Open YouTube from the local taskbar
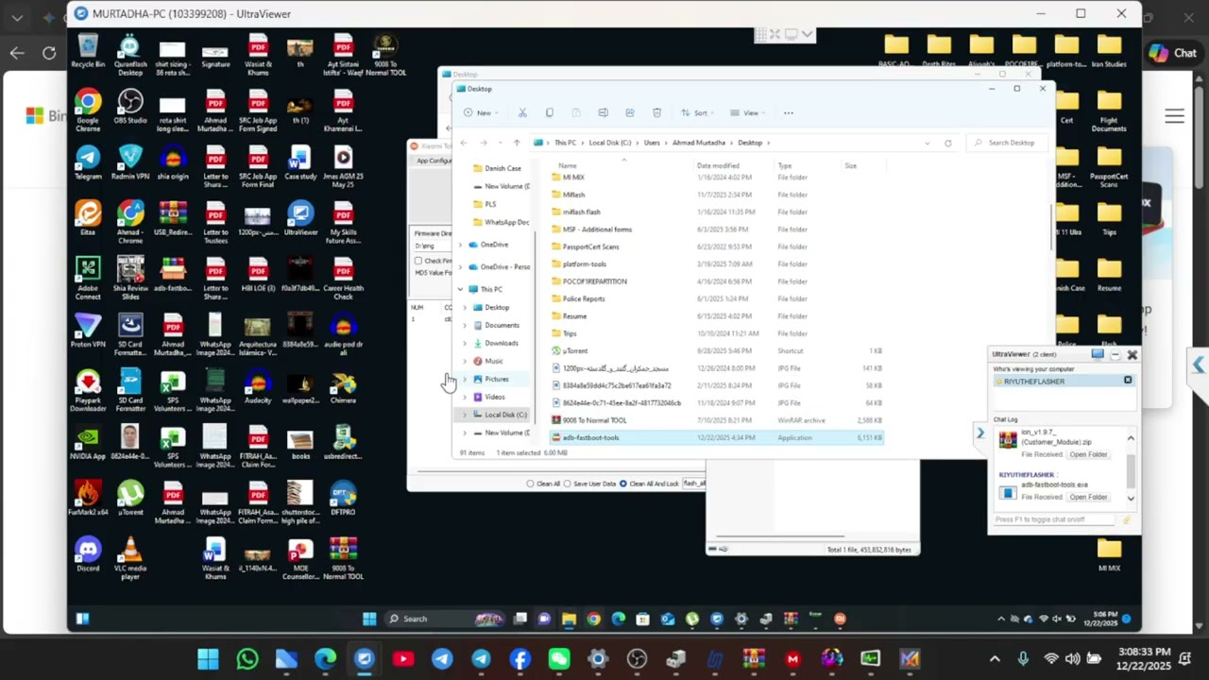Image resolution: width=1209 pixels, height=680 pixels. [x=403, y=658]
